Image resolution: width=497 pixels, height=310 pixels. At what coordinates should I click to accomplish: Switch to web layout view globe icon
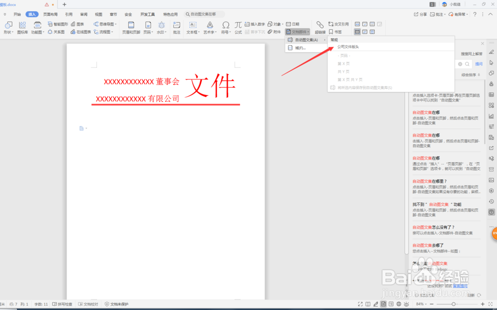pyautogui.click(x=399, y=305)
